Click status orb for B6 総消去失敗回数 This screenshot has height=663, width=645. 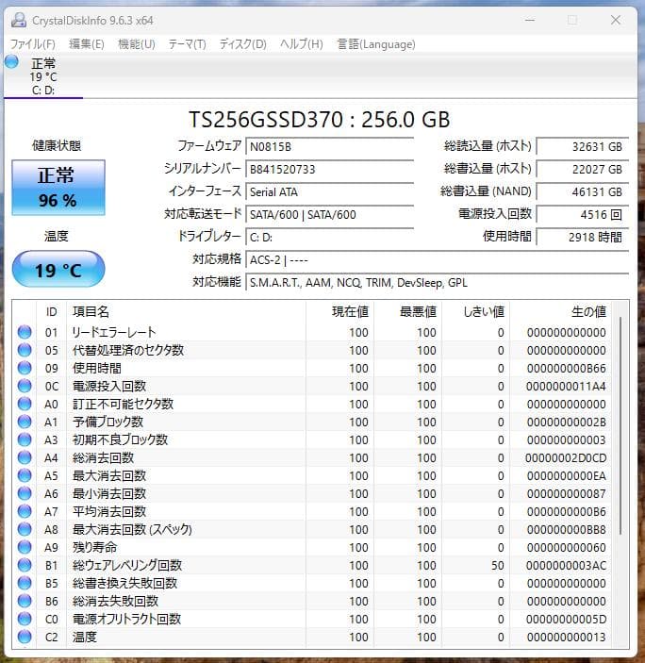25,601
